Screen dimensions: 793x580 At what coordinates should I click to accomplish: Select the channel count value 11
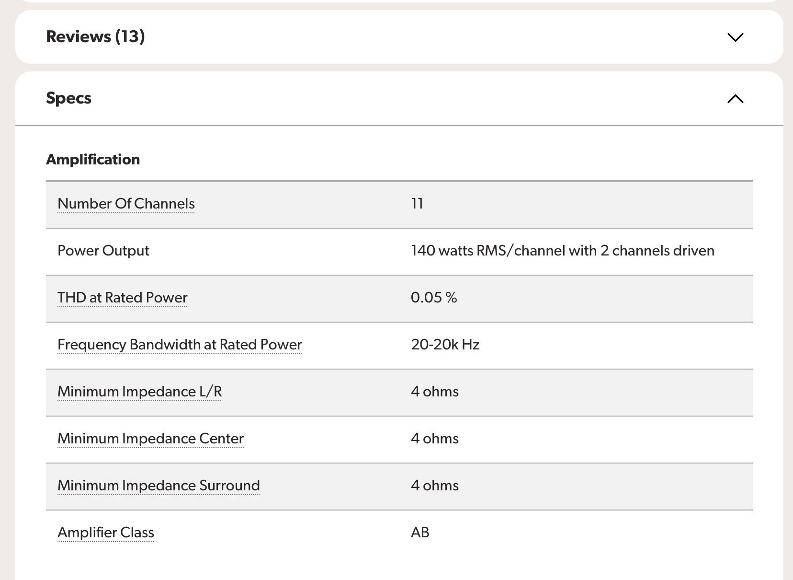(x=417, y=204)
